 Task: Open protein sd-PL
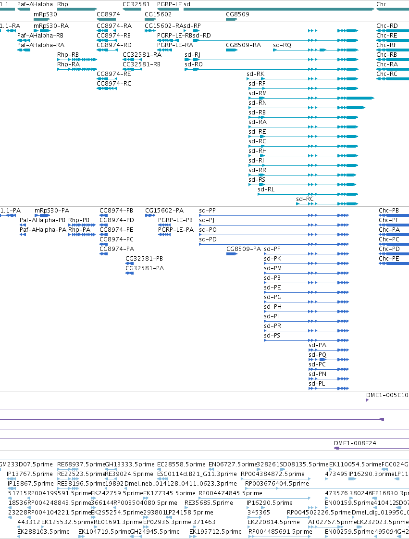pyautogui.click(x=317, y=384)
